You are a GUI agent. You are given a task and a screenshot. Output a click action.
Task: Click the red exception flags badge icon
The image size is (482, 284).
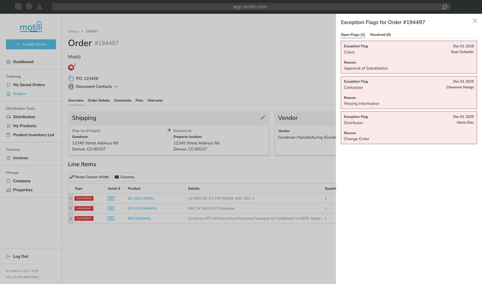click(71, 67)
